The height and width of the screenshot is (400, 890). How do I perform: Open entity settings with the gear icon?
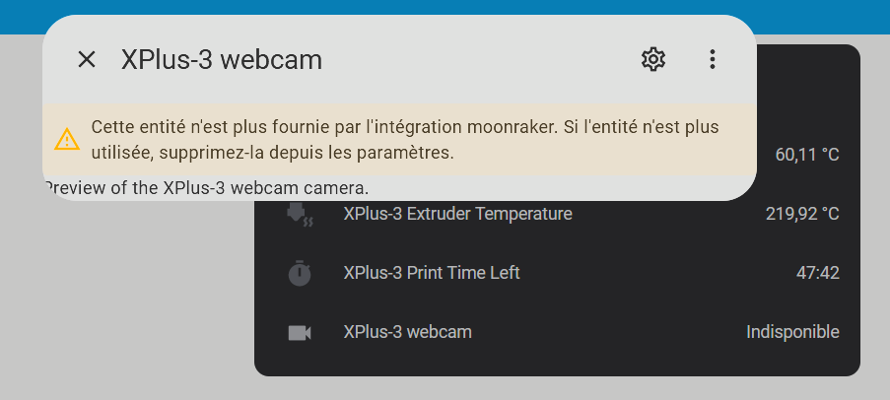[x=652, y=60]
